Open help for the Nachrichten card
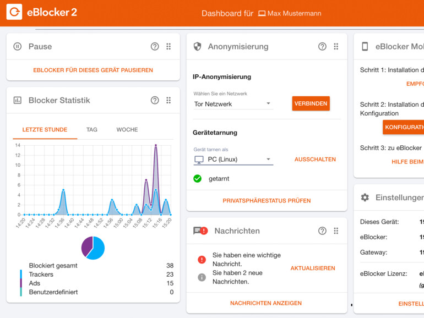This screenshot has height=318, width=424. point(322,231)
